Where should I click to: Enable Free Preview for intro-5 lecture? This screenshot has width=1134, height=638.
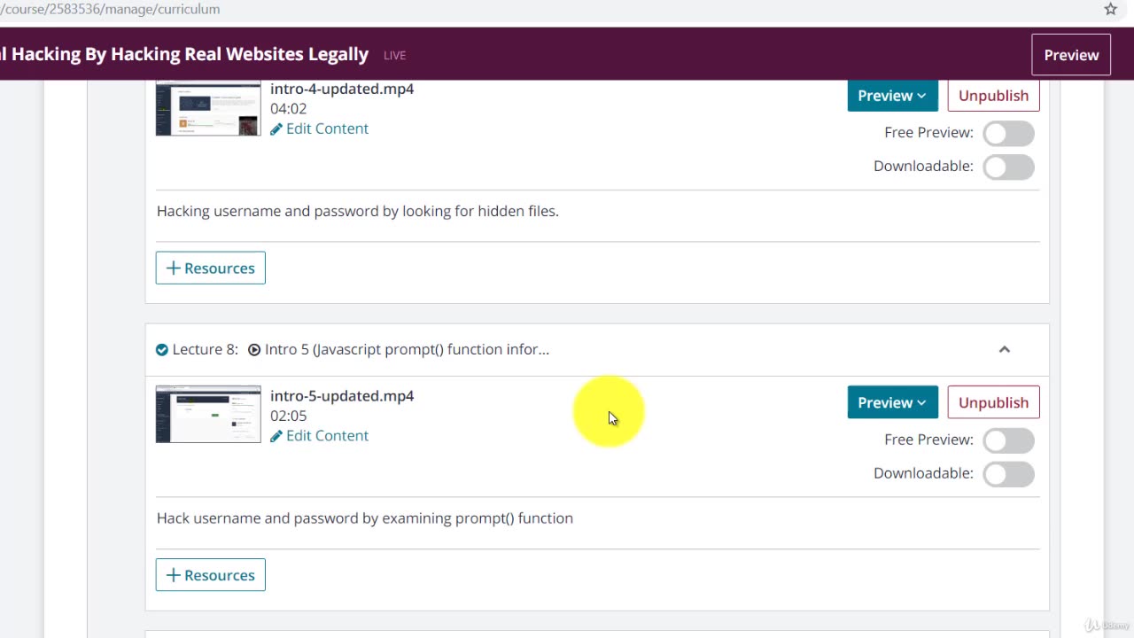1008,440
